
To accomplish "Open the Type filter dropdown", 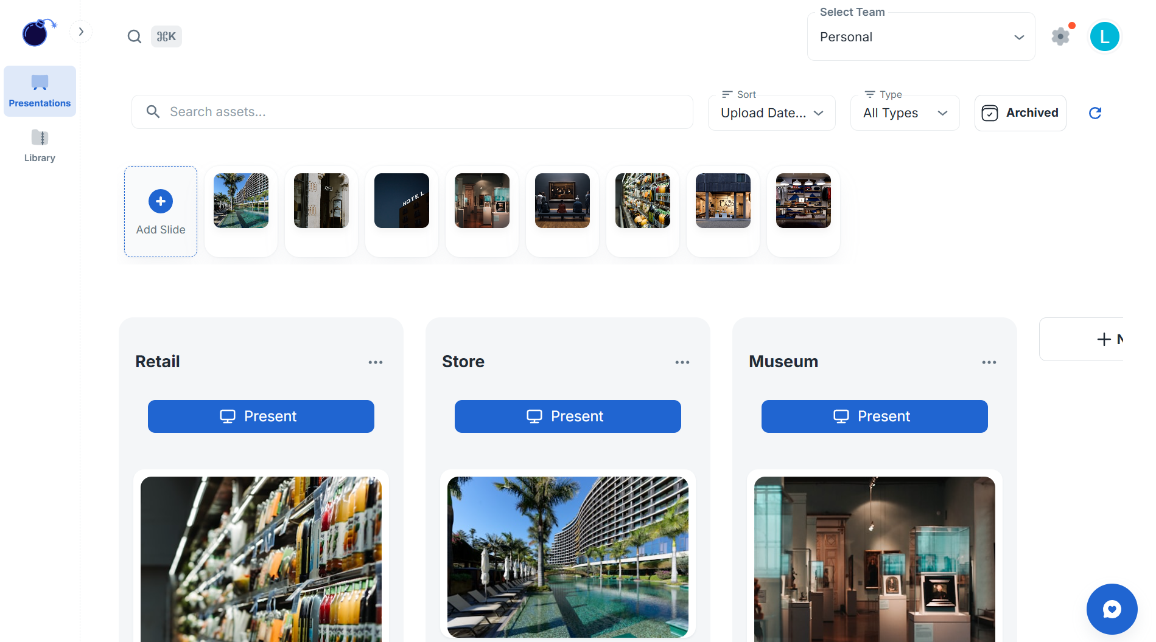I will point(905,113).
